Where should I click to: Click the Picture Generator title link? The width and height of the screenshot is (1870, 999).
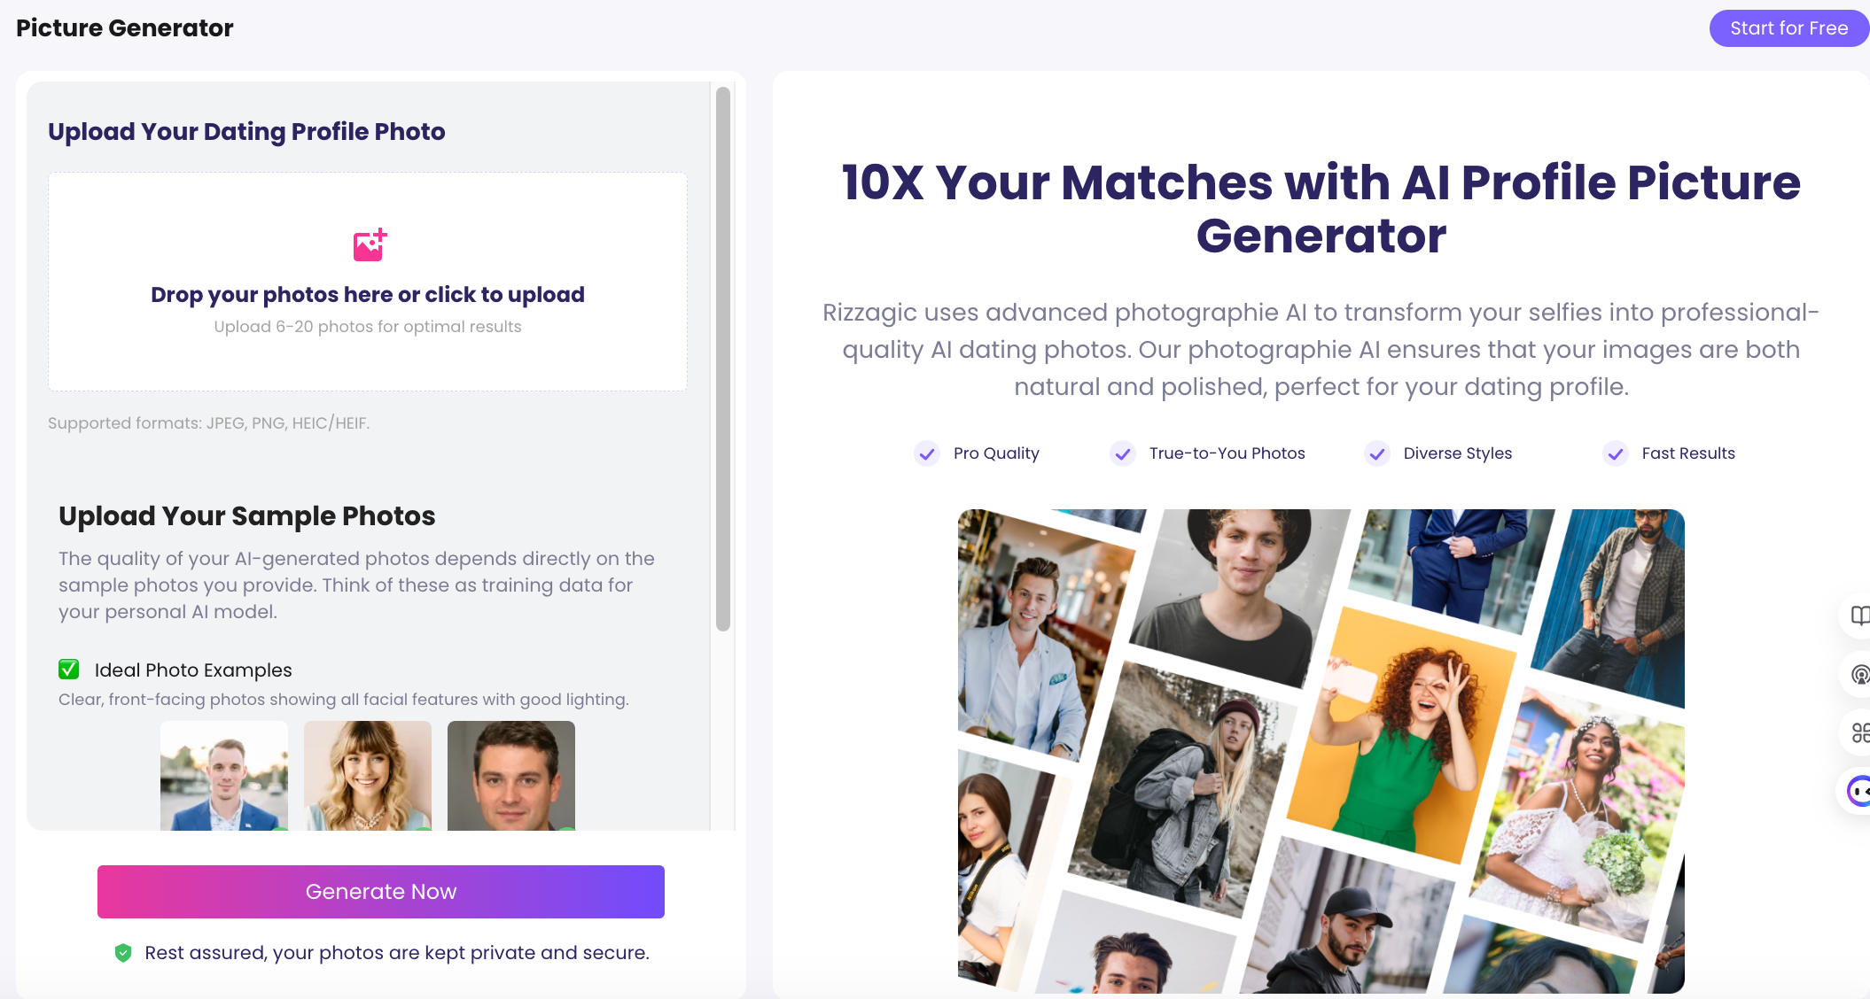click(125, 28)
